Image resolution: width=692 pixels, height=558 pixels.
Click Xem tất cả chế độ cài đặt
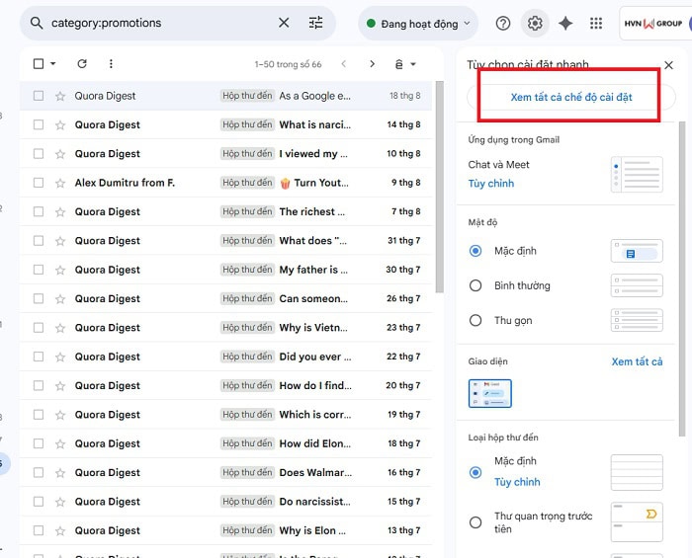(x=571, y=97)
